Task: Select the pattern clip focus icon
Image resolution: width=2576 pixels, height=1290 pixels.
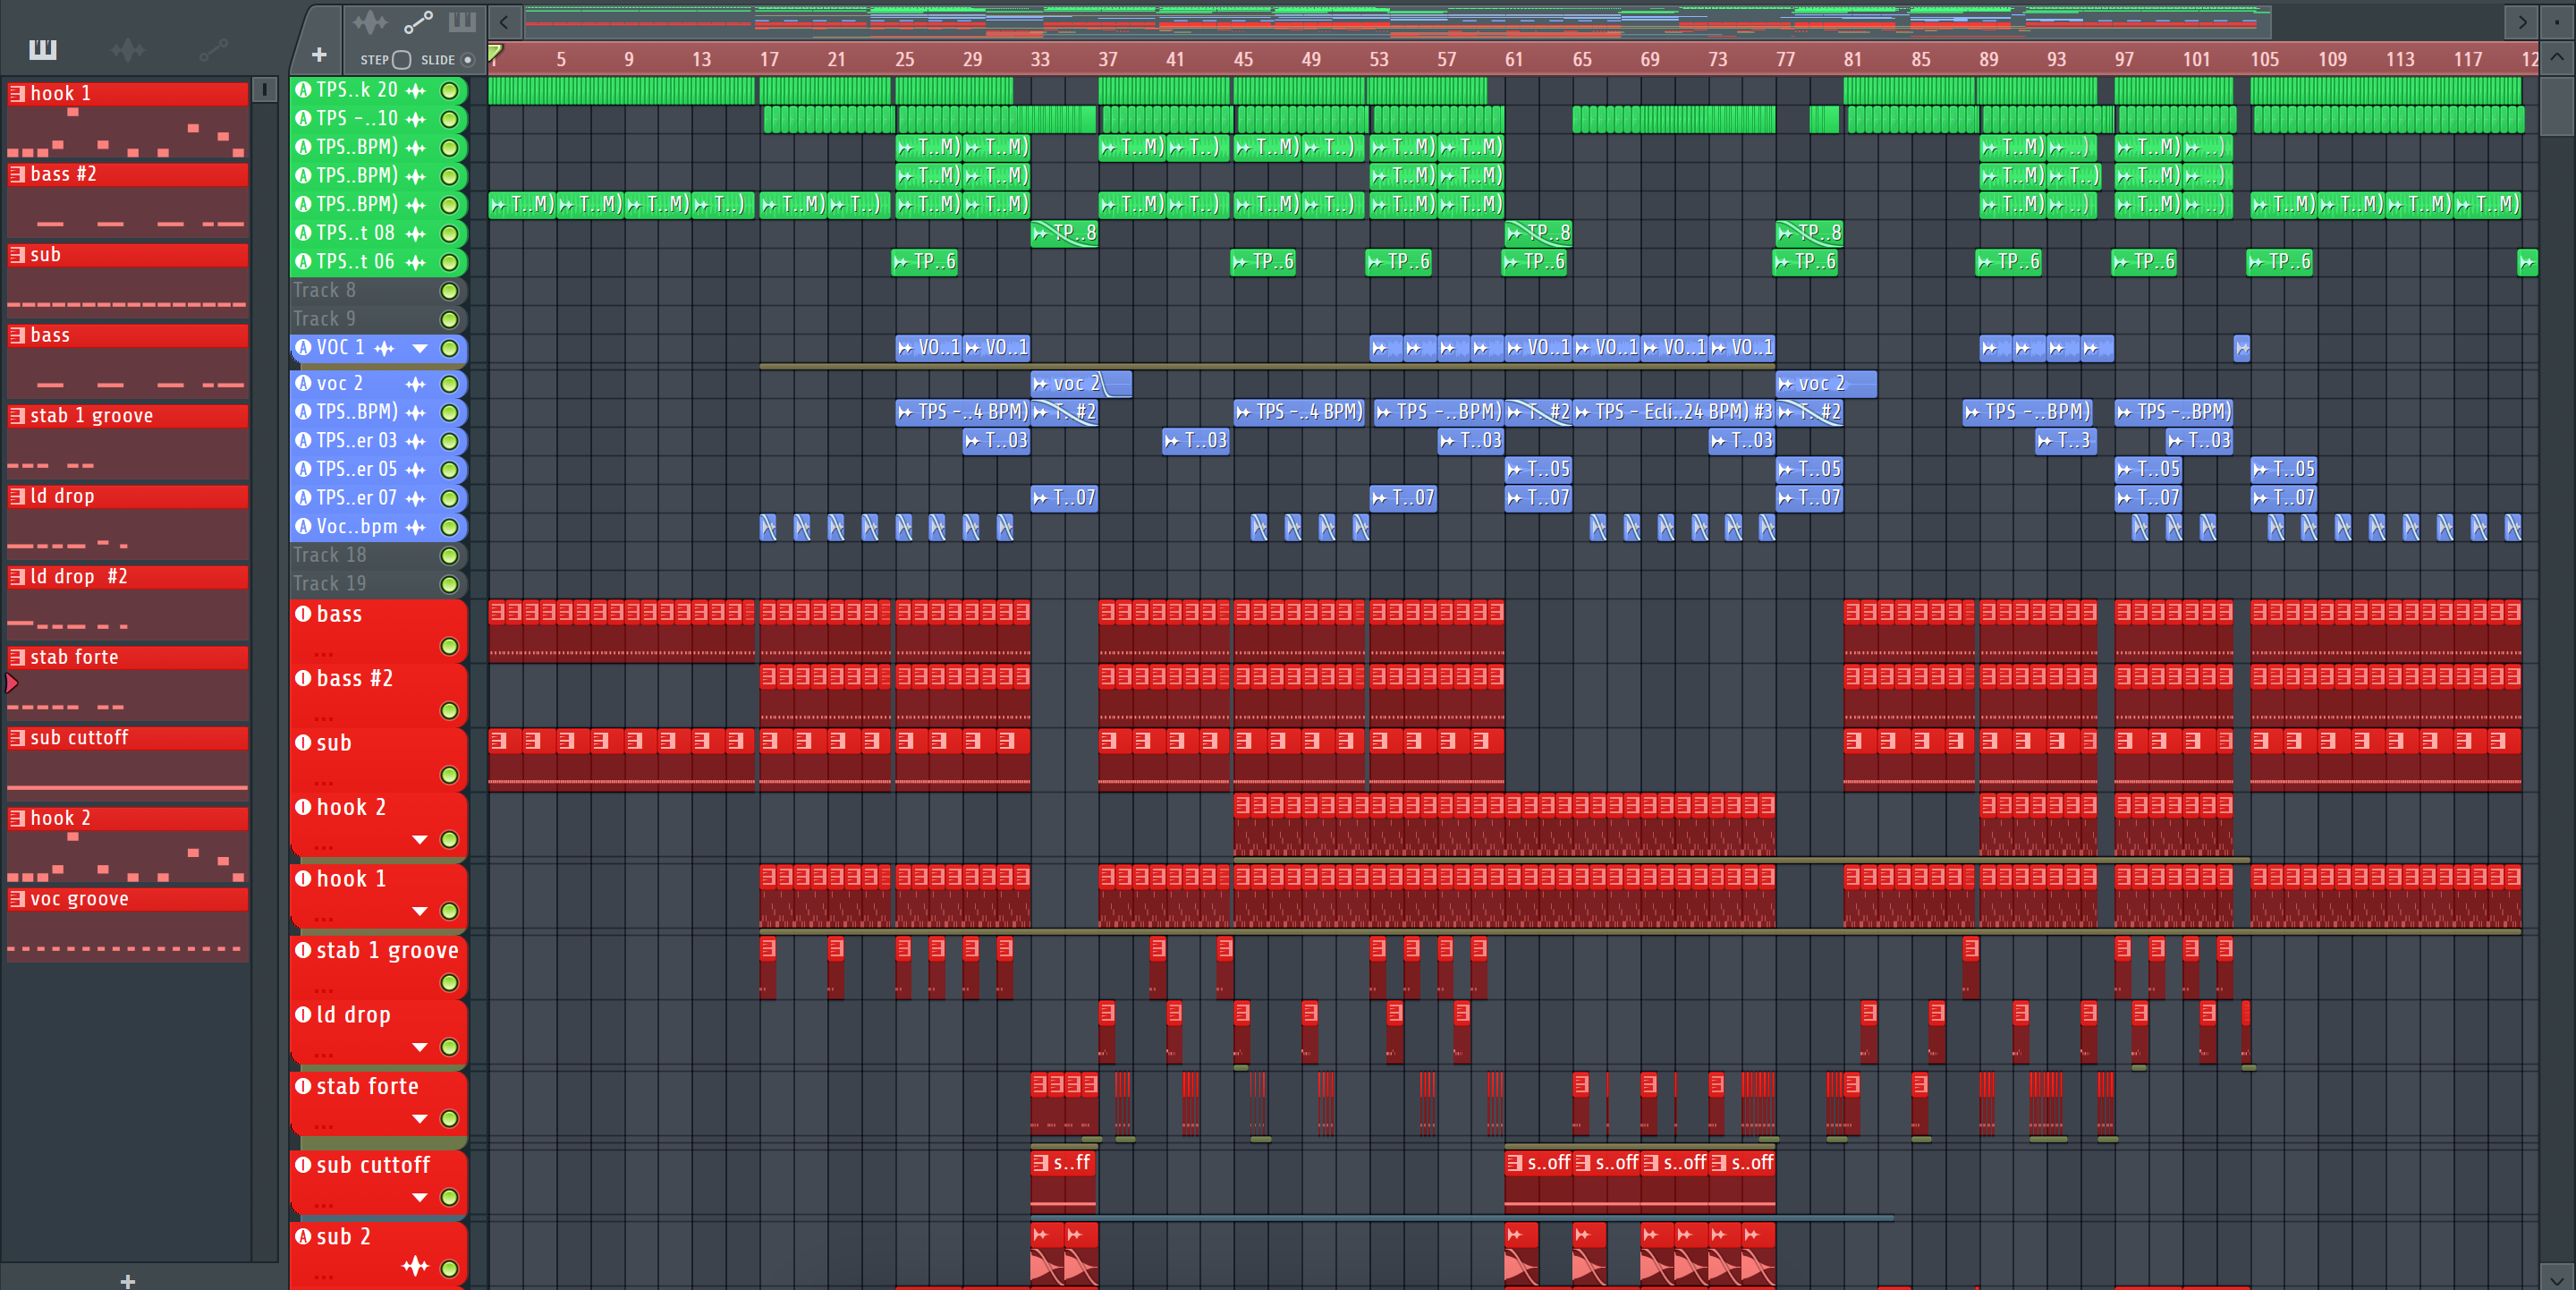Action: (x=462, y=21)
